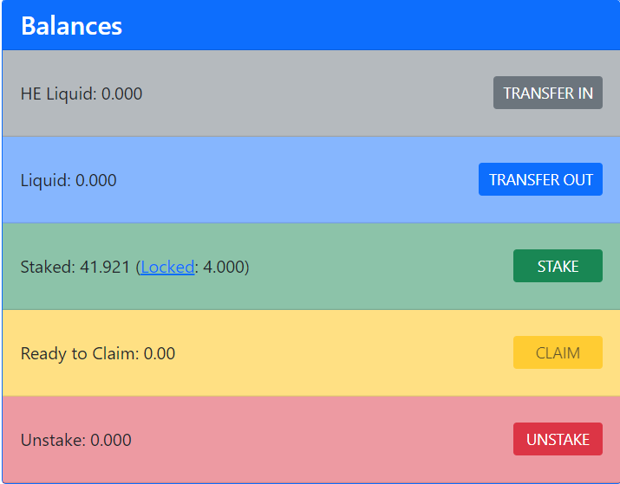Click the "Staked" label text
The height and width of the screenshot is (484, 620).
[45, 268]
